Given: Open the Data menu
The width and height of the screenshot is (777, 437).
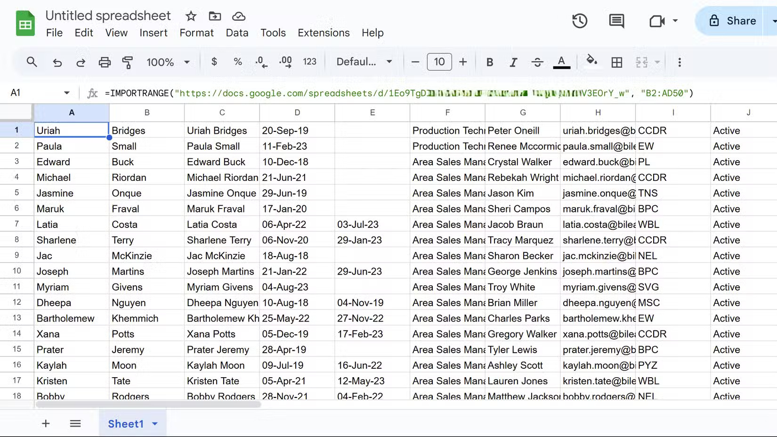Looking at the screenshot, I should (237, 32).
